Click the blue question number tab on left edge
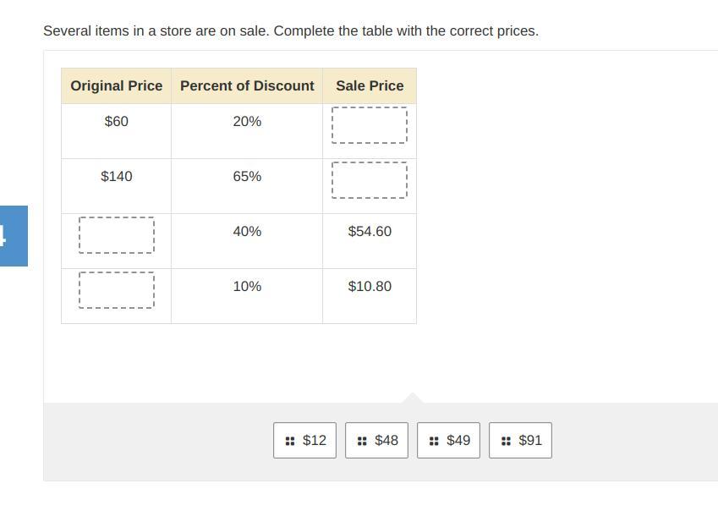Image resolution: width=718 pixels, height=511 pixels. (12, 236)
